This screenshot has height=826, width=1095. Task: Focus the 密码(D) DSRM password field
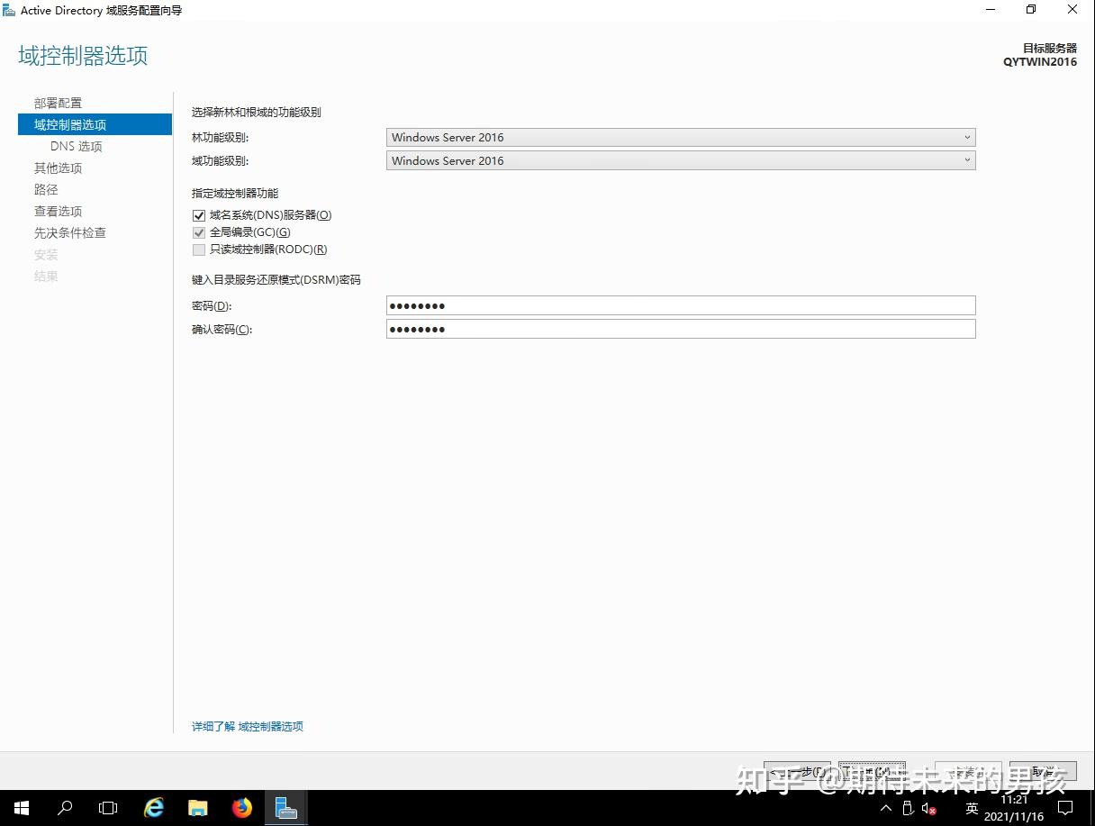pos(681,305)
